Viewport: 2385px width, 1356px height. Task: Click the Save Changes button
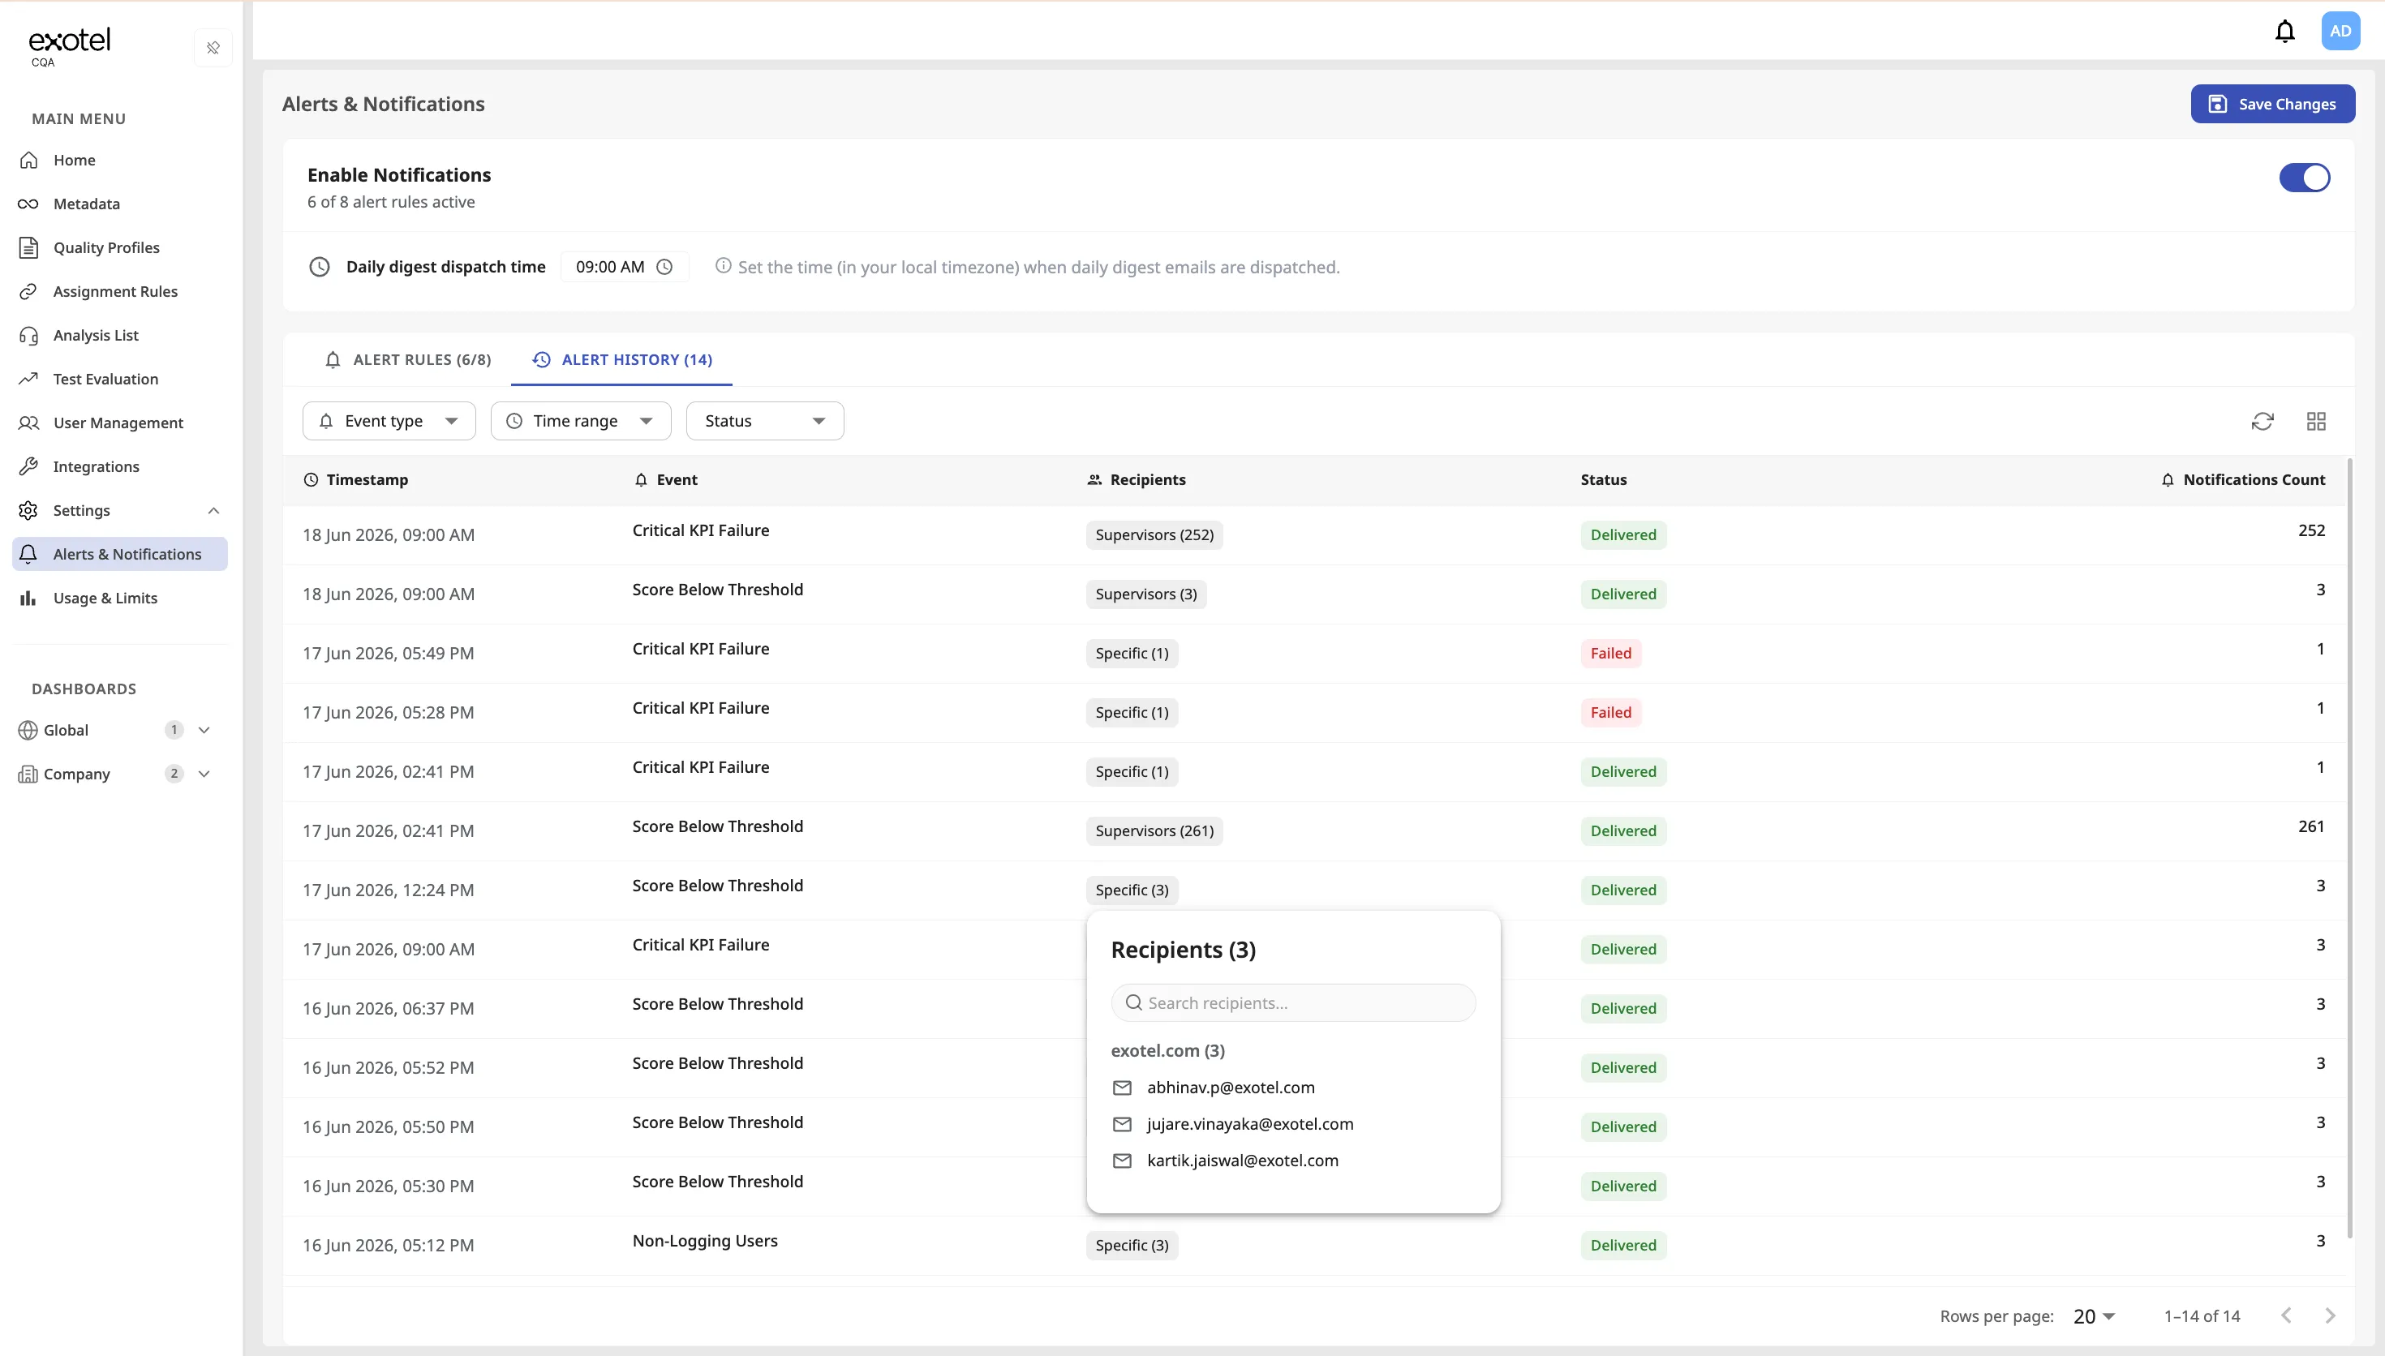(x=2272, y=105)
